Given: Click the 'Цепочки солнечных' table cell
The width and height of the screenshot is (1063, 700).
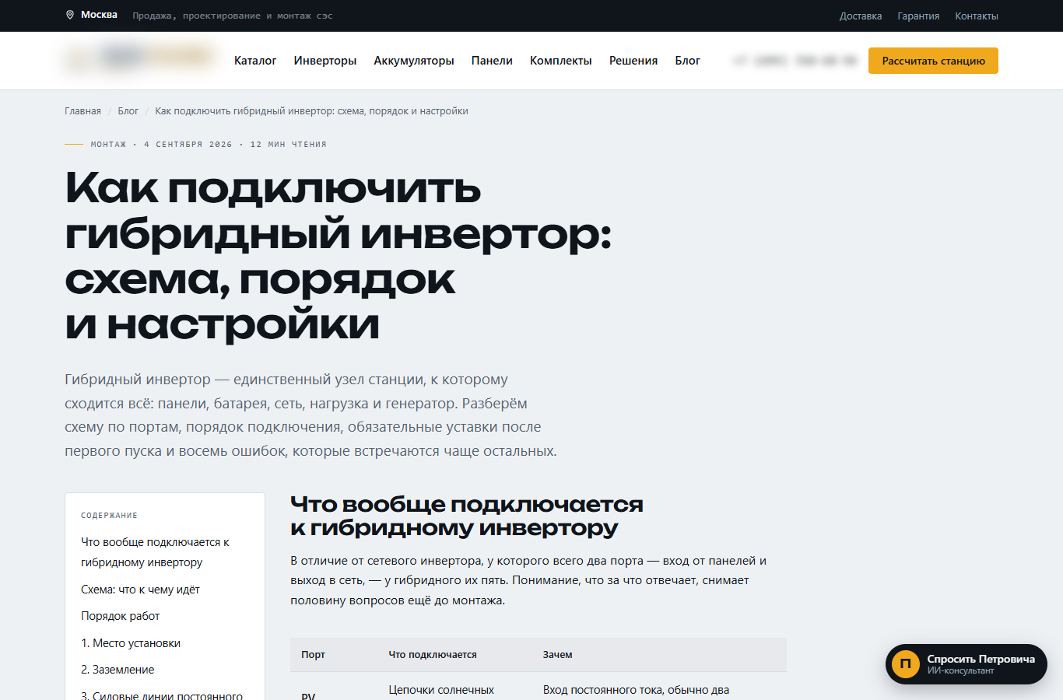Looking at the screenshot, I should (441, 690).
